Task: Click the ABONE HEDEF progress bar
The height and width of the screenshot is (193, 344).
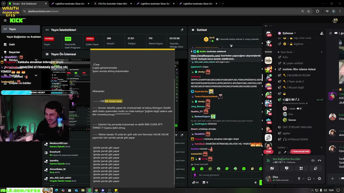Action: pos(37,92)
